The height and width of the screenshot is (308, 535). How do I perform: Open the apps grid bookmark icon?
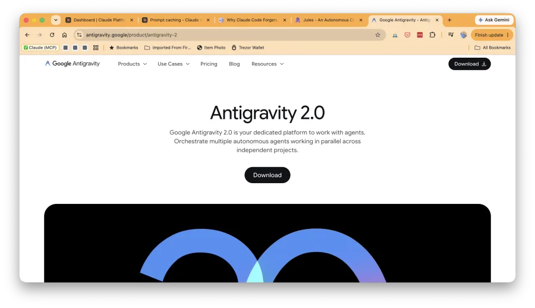click(96, 48)
